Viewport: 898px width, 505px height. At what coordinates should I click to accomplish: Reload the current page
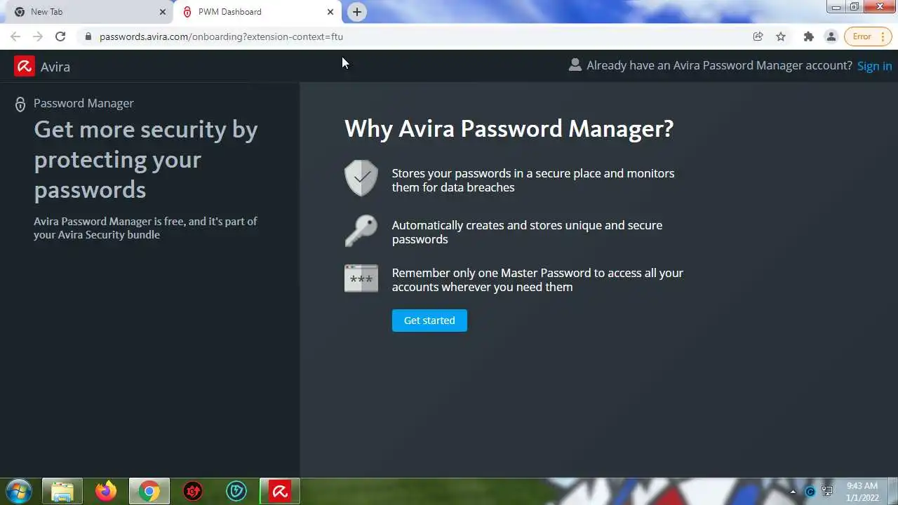(60, 36)
